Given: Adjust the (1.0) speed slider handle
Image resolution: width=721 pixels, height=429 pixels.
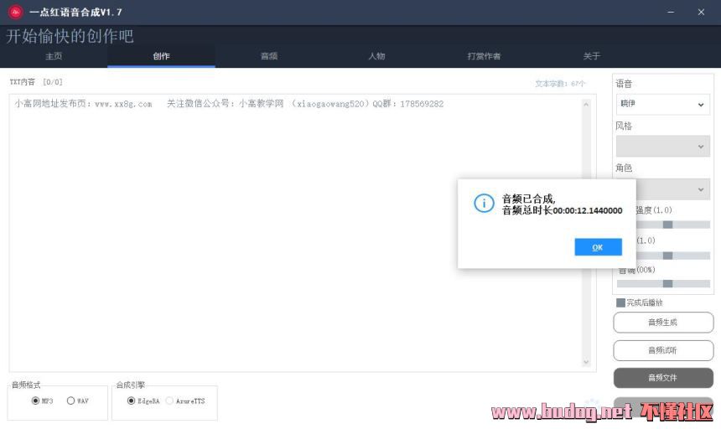Looking at the screenshot, I should [x=667, y=256].
